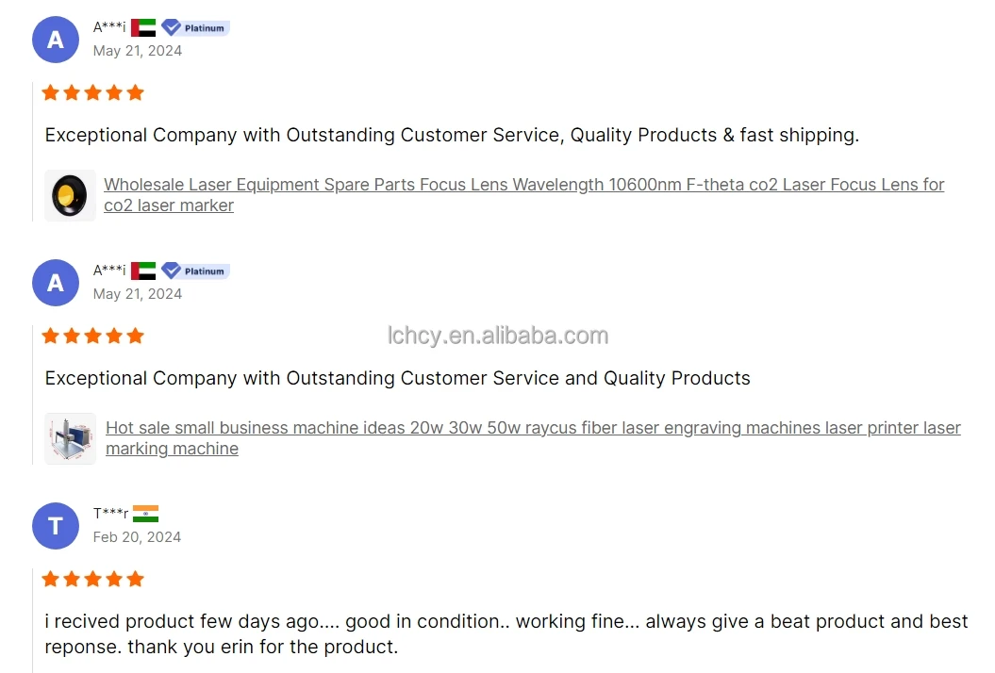The width and height of the screenshot is (995, 673).
Task: Click the second reviewer's blue "A" avatar
Action: point(56,283)
